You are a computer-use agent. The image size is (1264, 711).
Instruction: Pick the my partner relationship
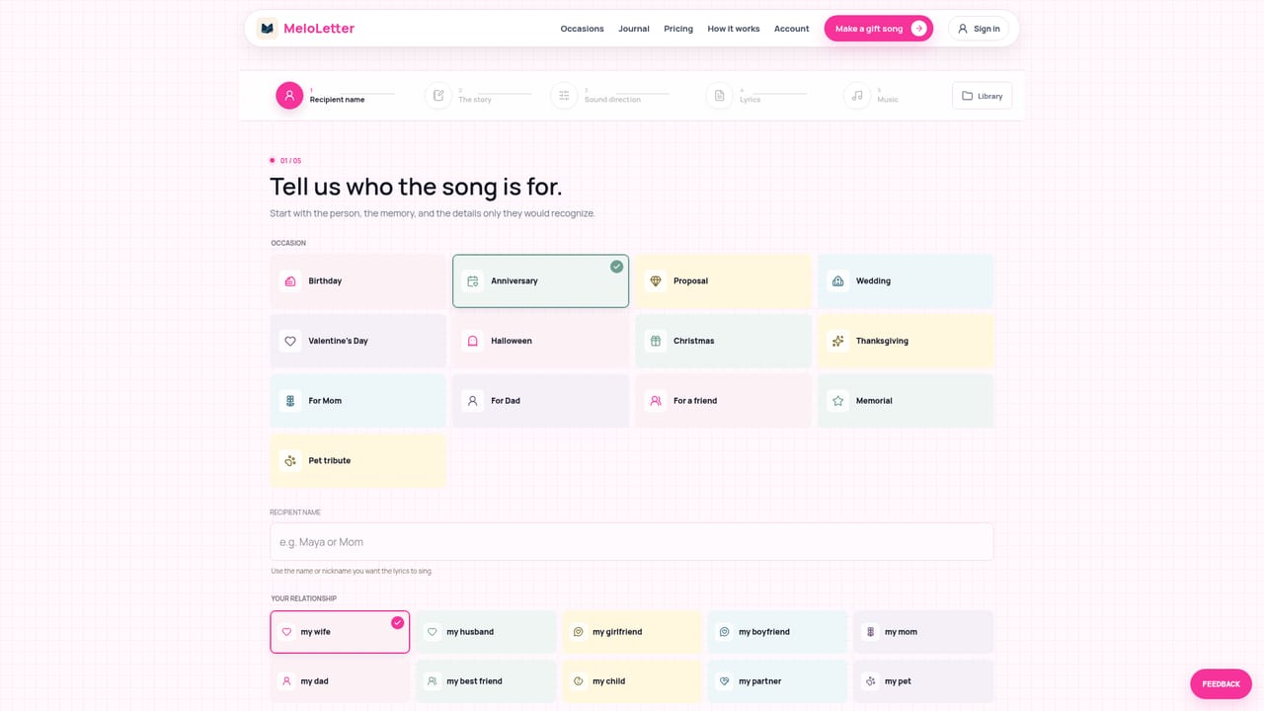click(x=777, y=681)
